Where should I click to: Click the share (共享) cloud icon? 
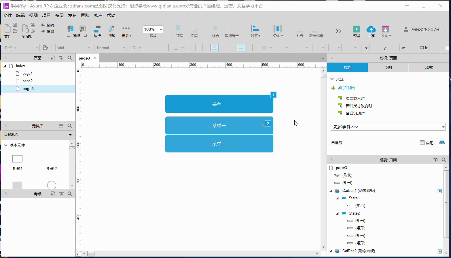coord(371,29)
